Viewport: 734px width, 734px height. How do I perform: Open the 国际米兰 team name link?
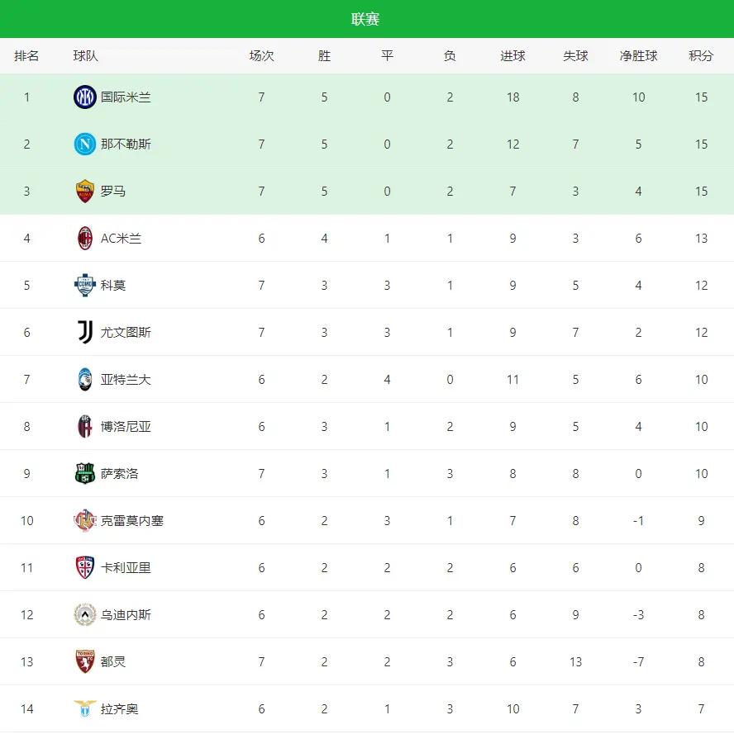(x=126, y=97)
